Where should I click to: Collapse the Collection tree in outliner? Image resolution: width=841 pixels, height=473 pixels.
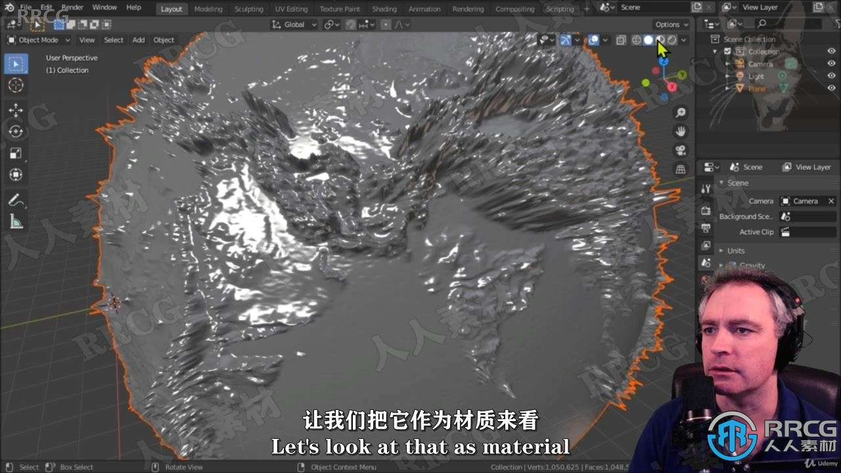coord(716,51)
